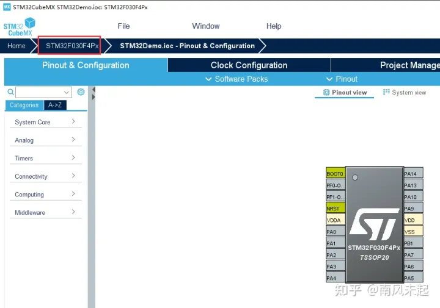Select the PA0 pin
440x308 pixels.
coord(335,232)
